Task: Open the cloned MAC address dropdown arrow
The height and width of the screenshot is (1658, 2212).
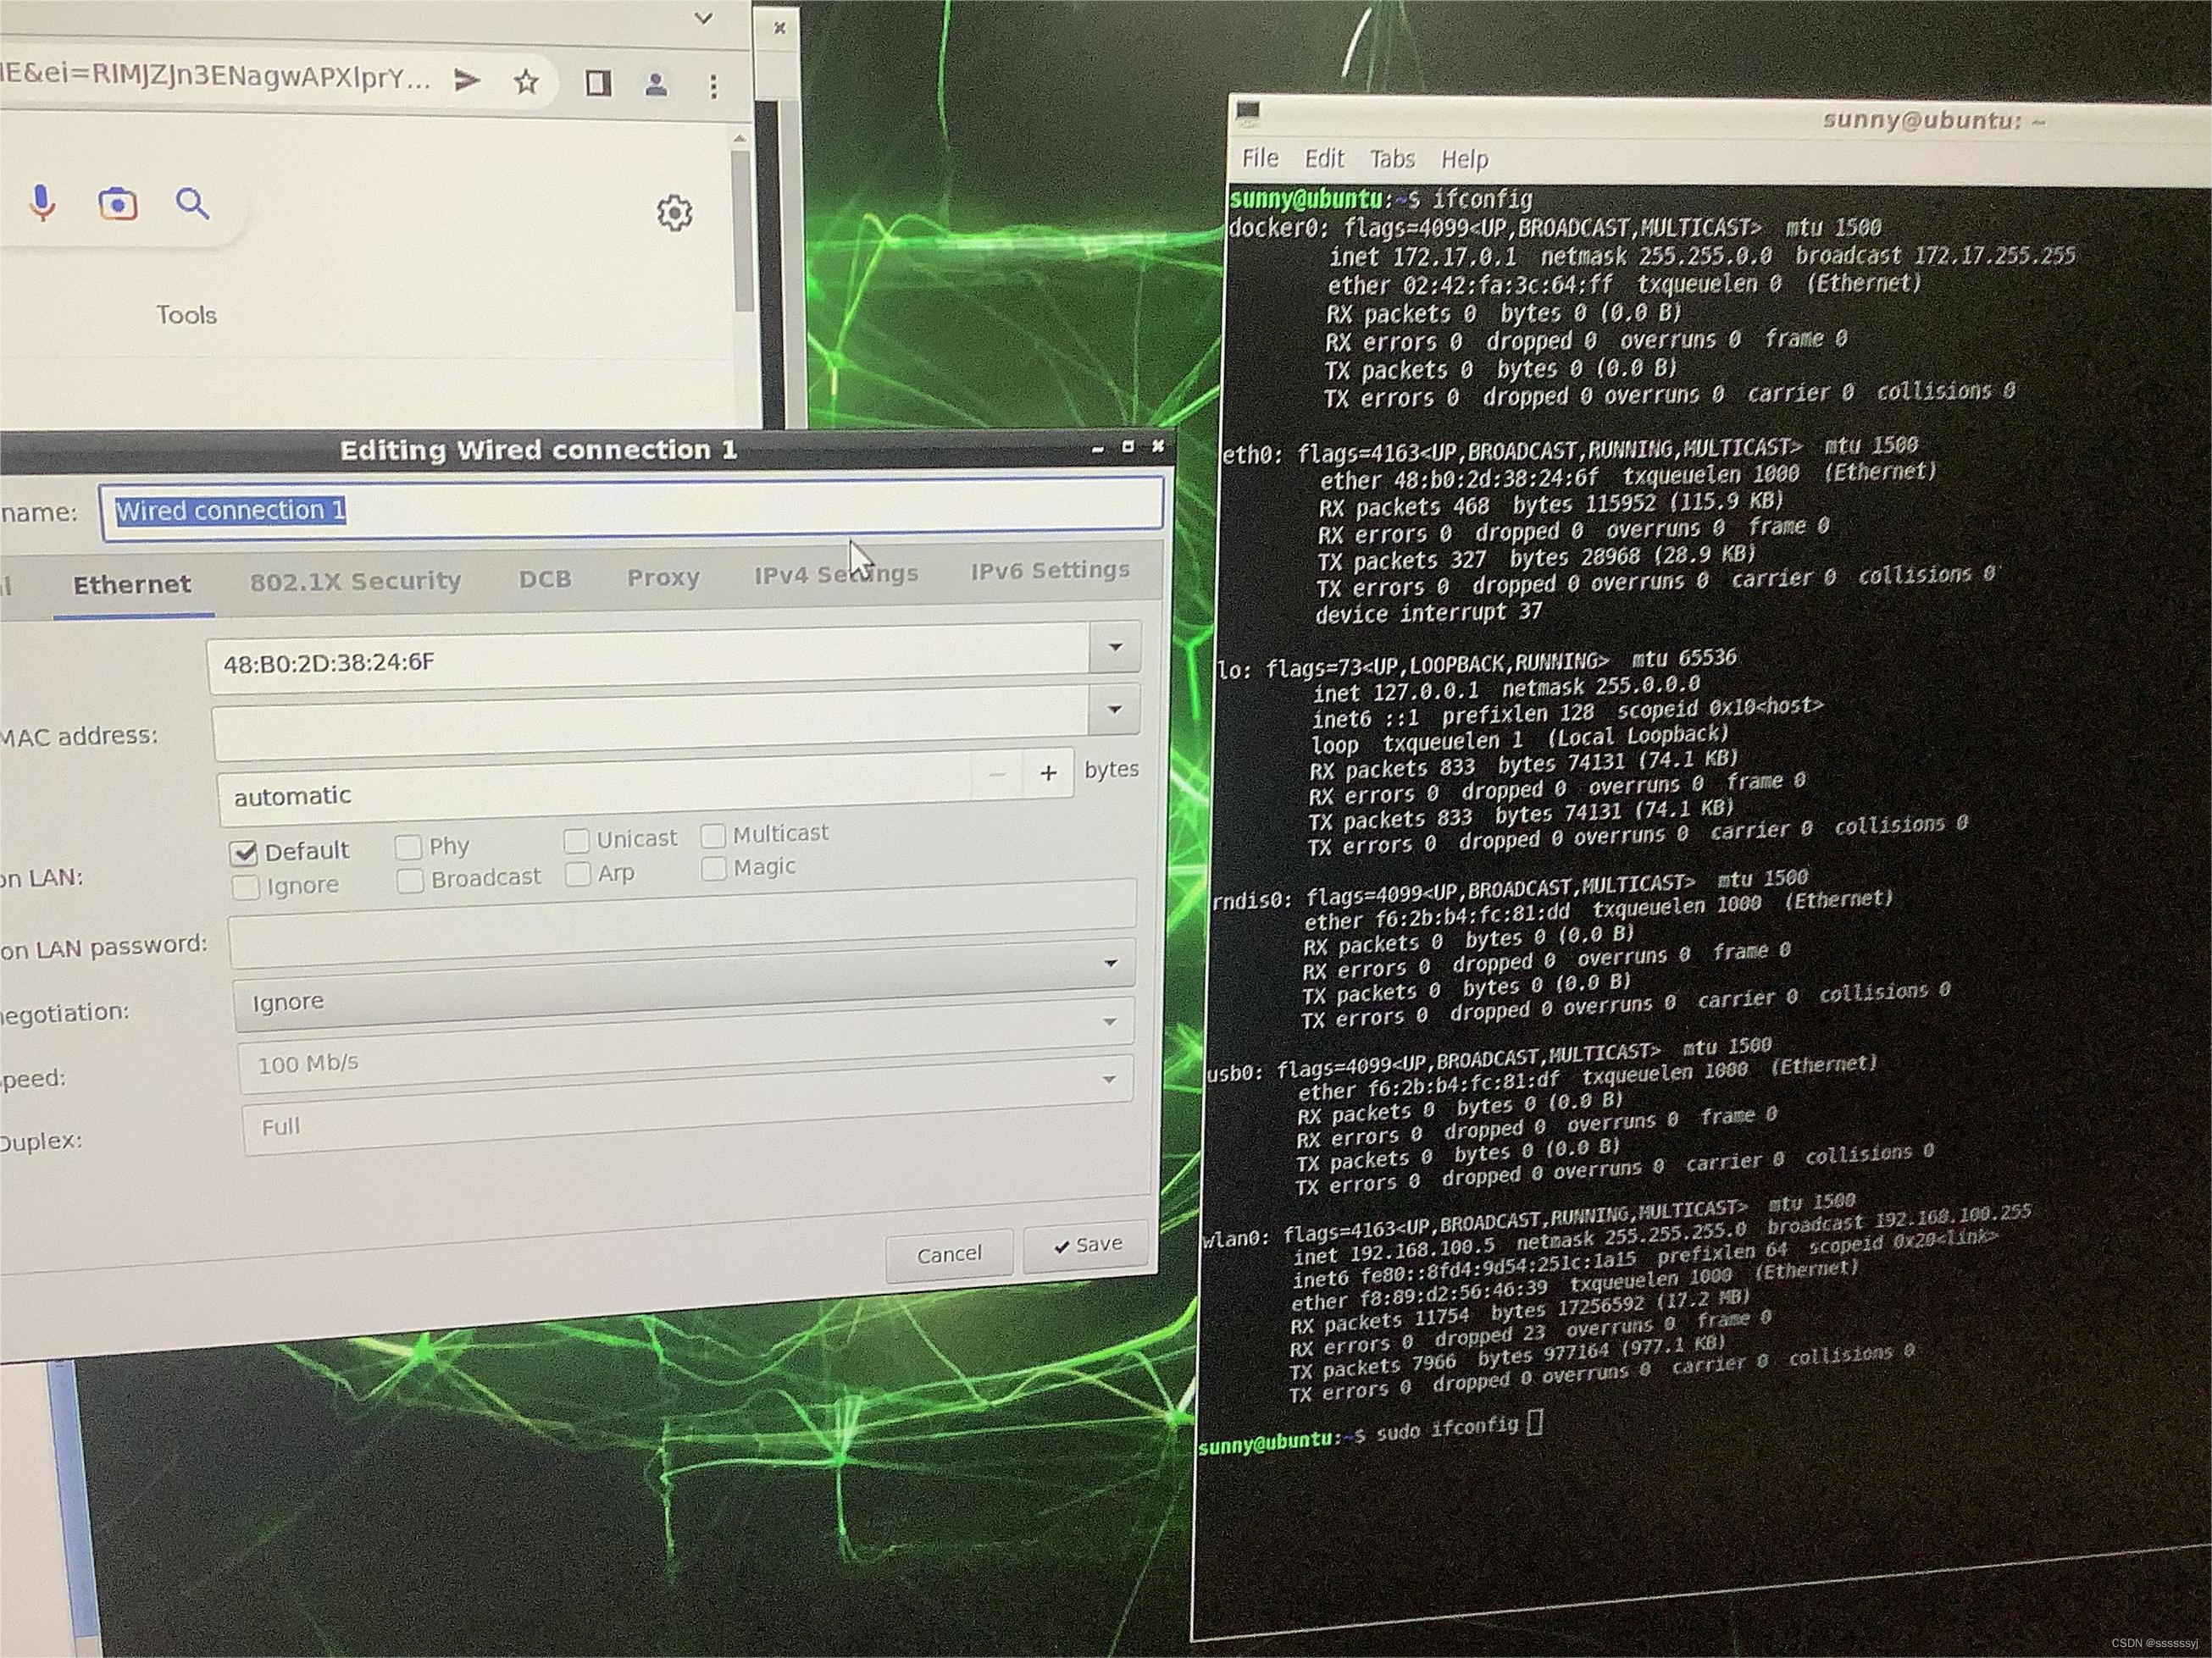Action: (x=1114, y=709)
